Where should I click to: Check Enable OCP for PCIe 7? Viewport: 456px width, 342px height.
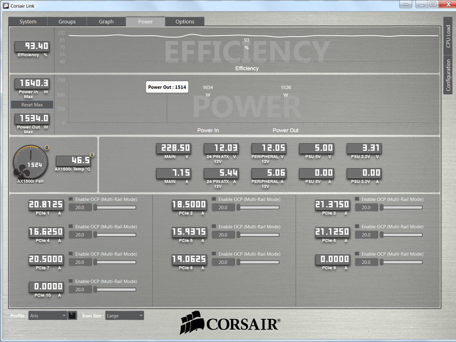[x=71, y=253]
